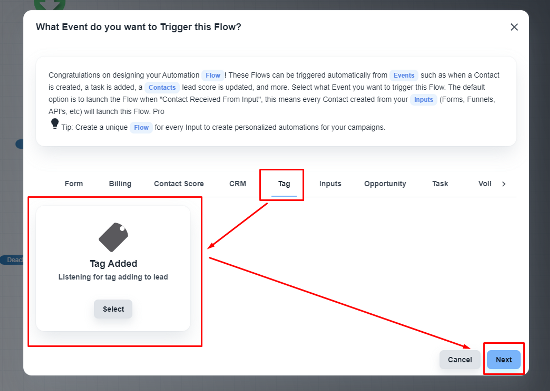Switch to the Form tab

coord(74,184)
